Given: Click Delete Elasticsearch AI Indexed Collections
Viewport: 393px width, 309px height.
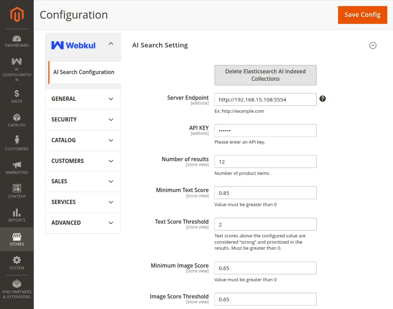Looking at the screenshot, I should point(265,75).
